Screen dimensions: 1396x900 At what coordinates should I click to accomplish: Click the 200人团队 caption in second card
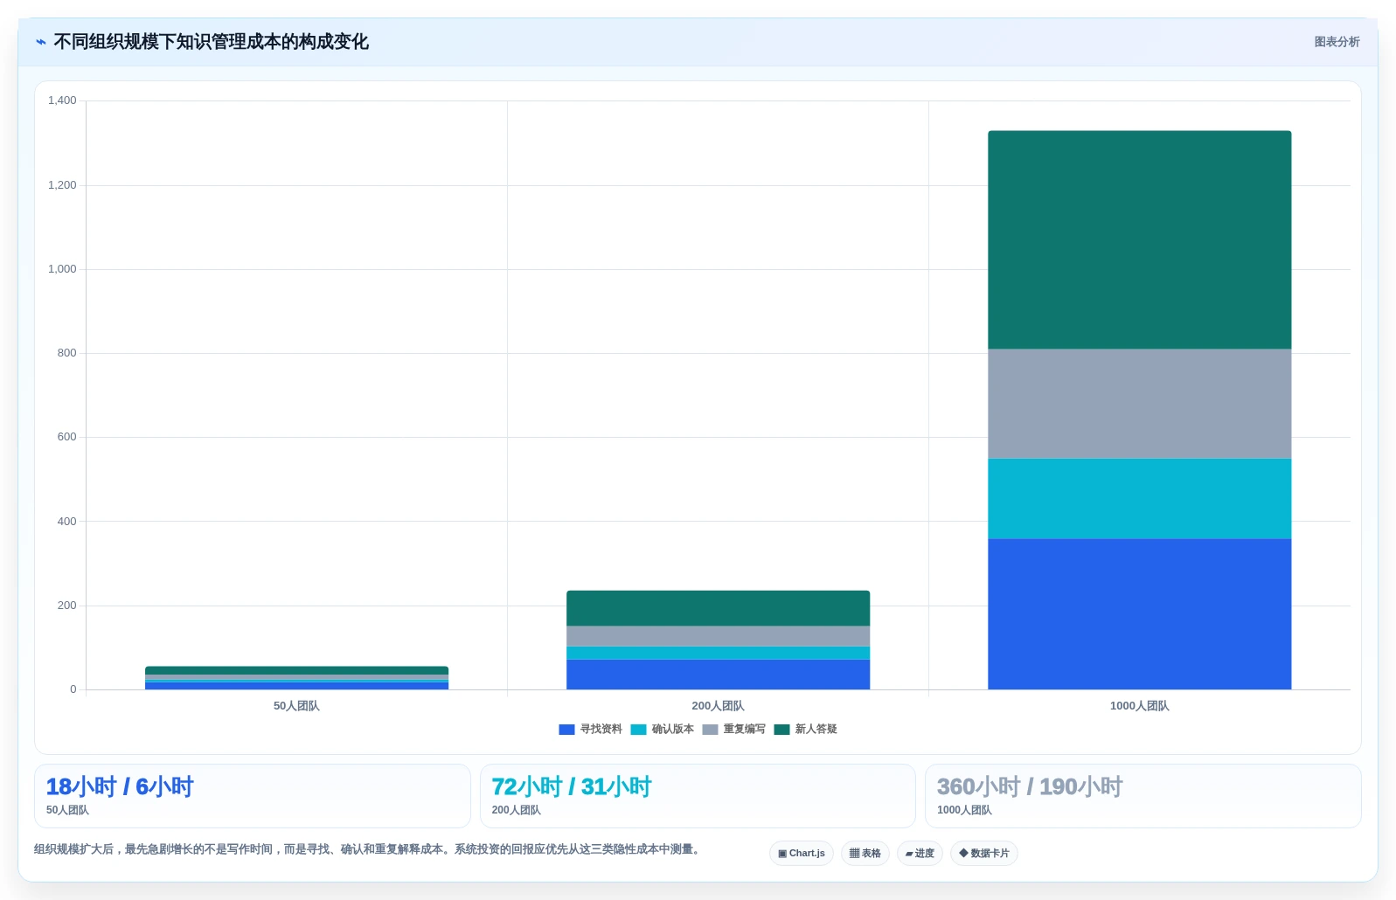[x=516, y=810]
